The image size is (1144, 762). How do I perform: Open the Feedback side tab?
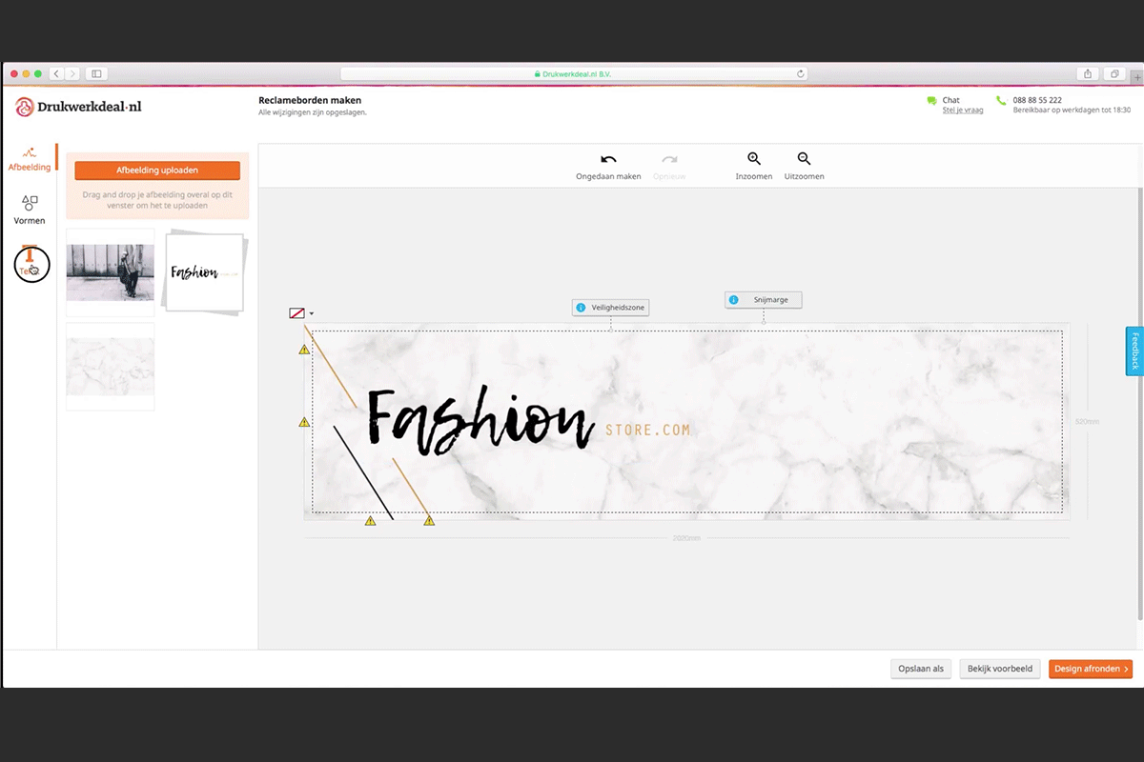coord(1134,351)
